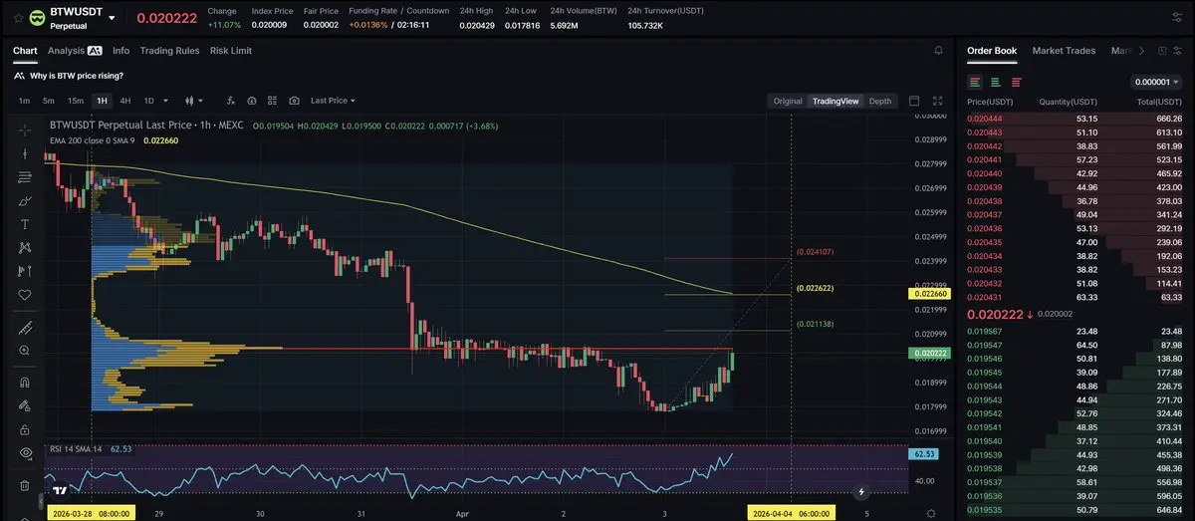Open the heart-shaped icons tool
The width and height of the screenshot is (1195, 521).
[25, 295]
